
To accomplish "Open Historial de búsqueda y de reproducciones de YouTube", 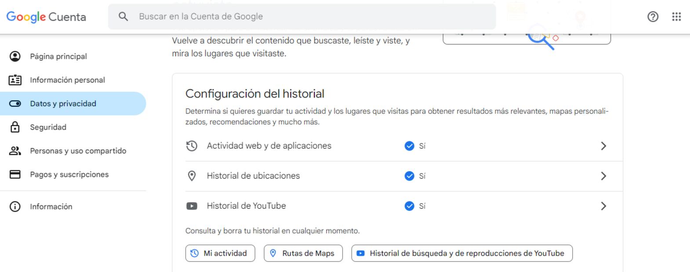I will point(462,253).
